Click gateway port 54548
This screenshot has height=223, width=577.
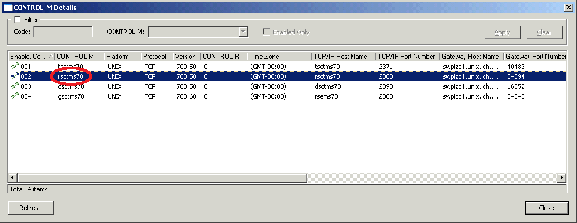point(516,96)
